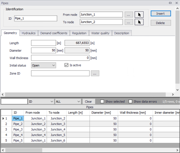Image resolution: width=180 pixels, height=153 pixels.
Task: Focus the filter search text box
Action: 14,101
